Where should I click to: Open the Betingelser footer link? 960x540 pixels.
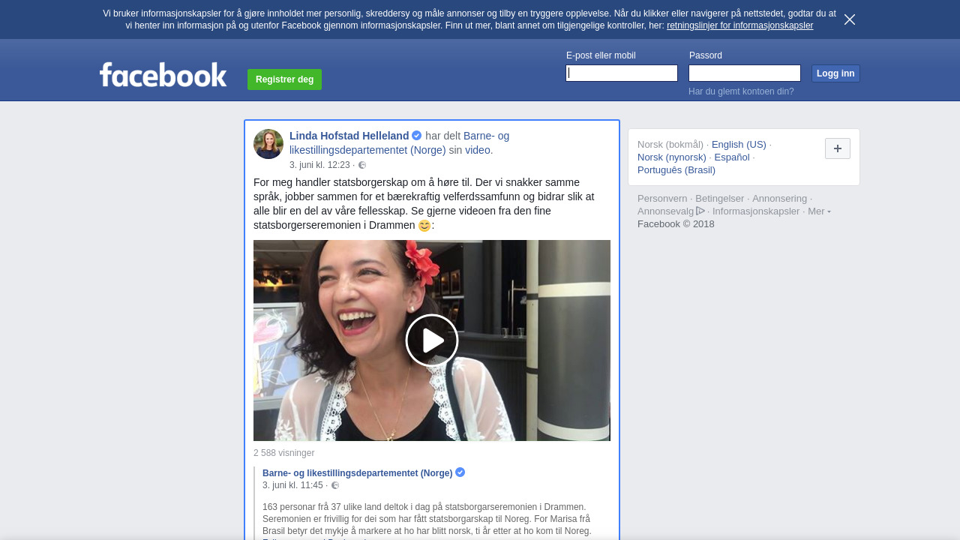(720, 199)
